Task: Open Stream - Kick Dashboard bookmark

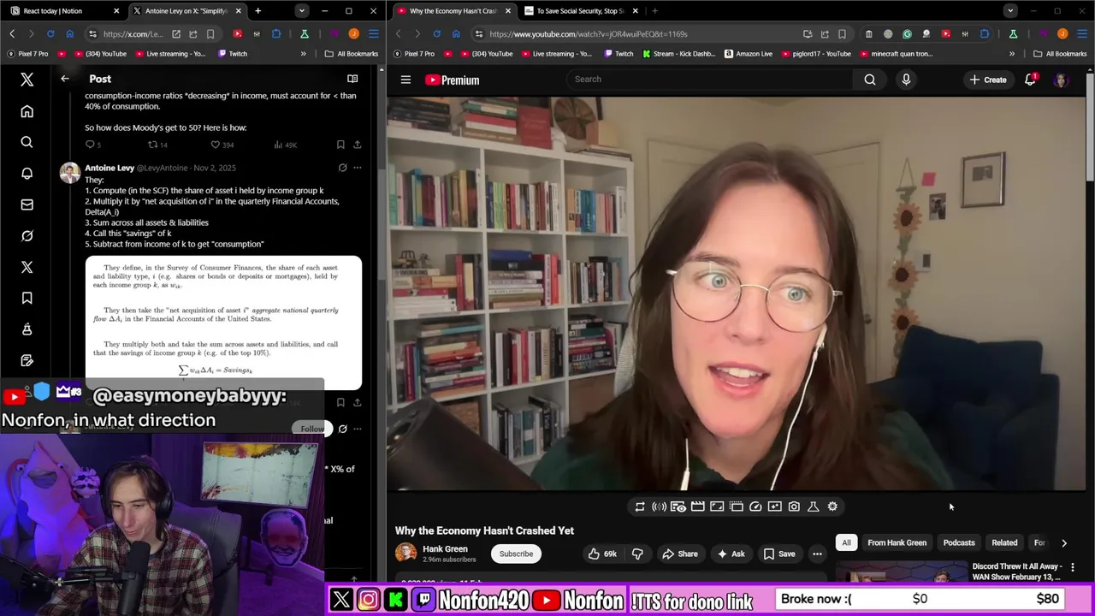Action: [x=678, y=54]
